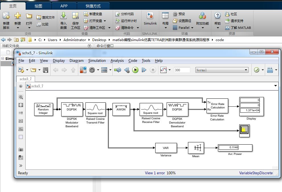The width and height of the screenshot is (282, 192).
Task: Click the Find Files (查找文件) button
Action: pyautogui.click(x=46, y=17)
